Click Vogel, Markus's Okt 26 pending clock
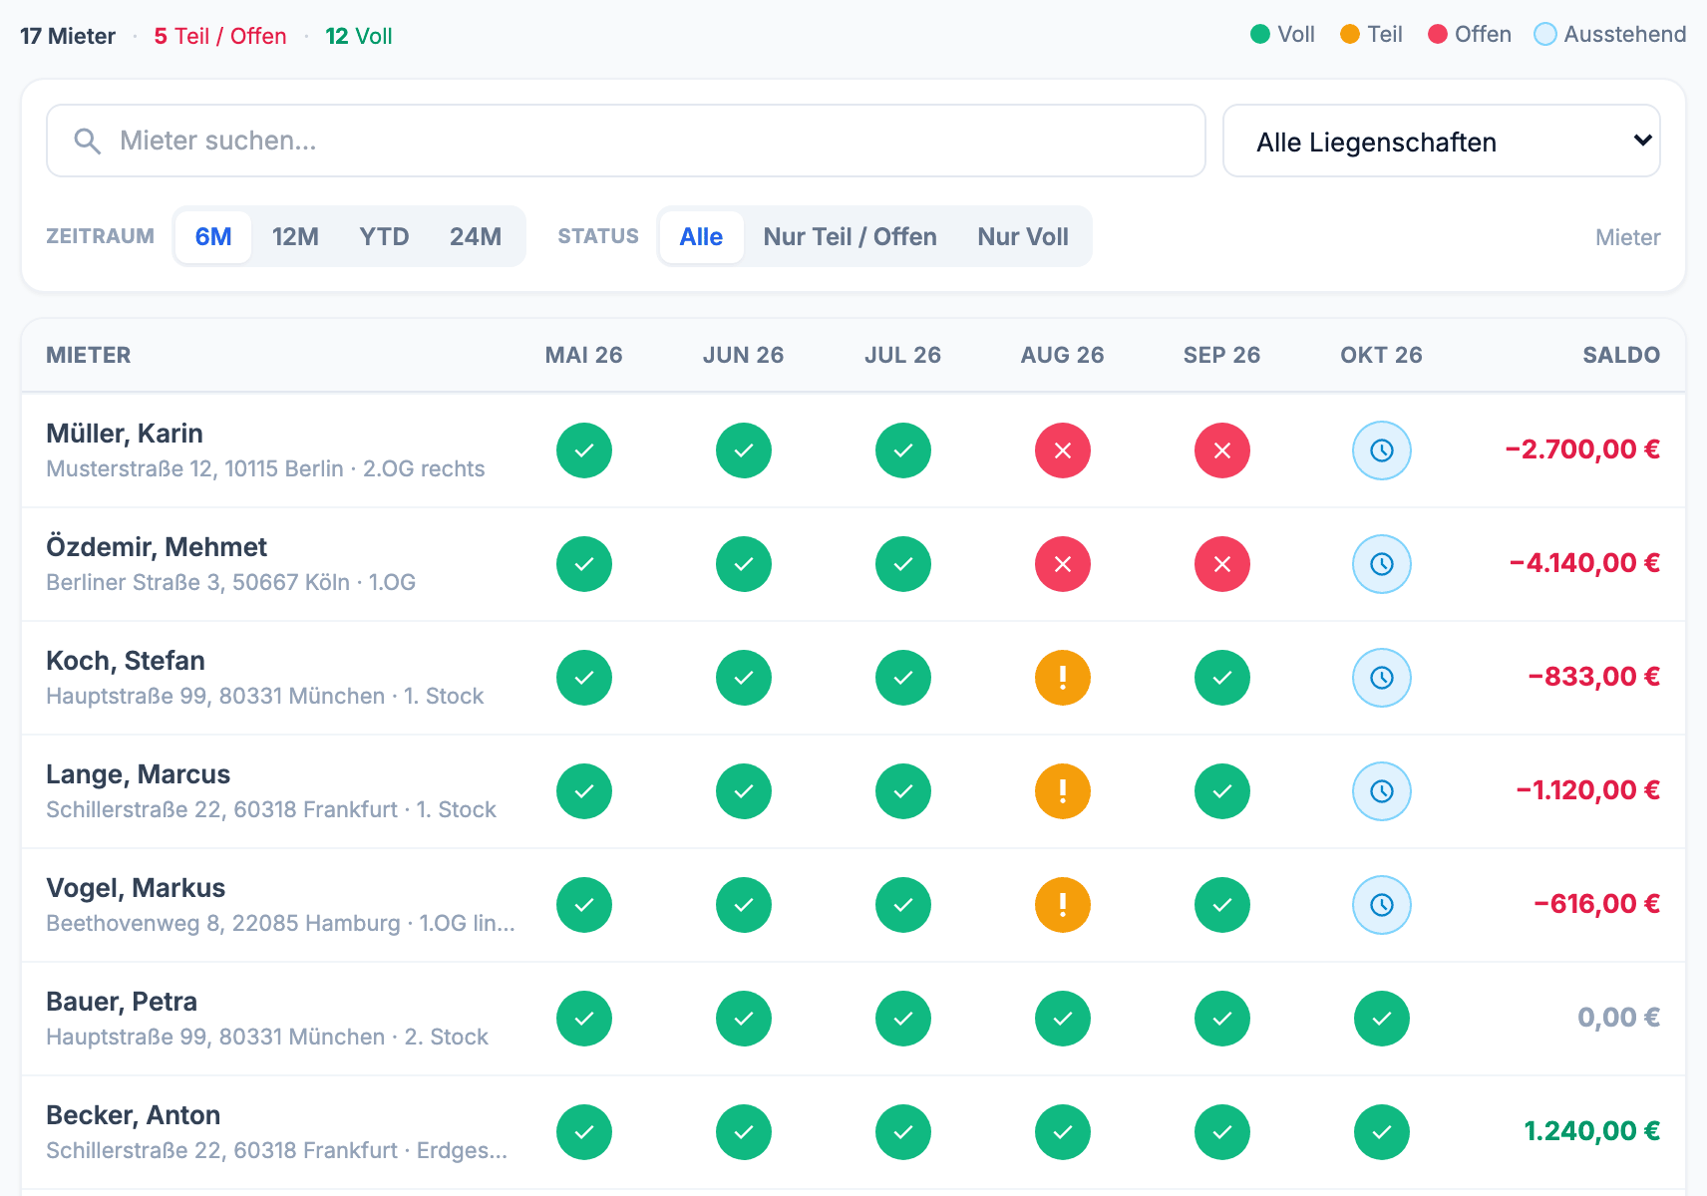The width and height of the screenshot is (1707, 1196). pyautogui.click(x=1382, y=905)
